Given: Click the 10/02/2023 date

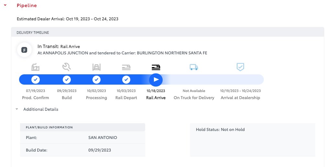Looking at the screenshot, I should click(x=96, y=91).
